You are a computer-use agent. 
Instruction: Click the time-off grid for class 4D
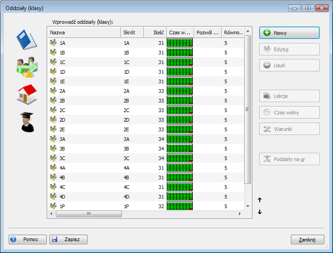pos(180,196)
